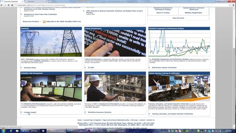The height and width of the screenshot is (133, 236).
Task: Switch to Adobe Premiere in taskbar
Action: (96, 131)
